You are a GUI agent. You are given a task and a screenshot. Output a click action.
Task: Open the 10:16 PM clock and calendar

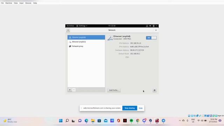(213, 120)
